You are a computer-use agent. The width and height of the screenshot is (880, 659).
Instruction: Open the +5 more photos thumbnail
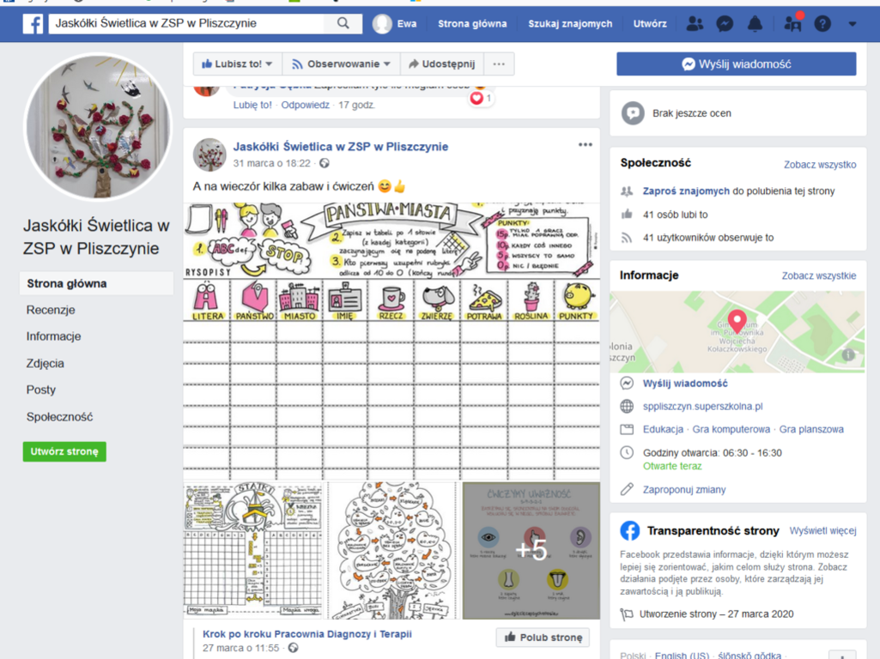531,550
